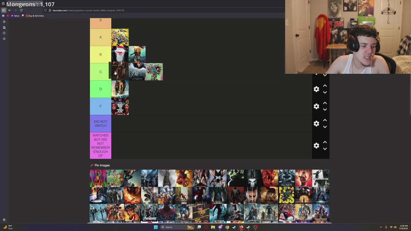Open Discord from the taskbar
This screenshot has width=411, height=231.
[x=220, y=227]
